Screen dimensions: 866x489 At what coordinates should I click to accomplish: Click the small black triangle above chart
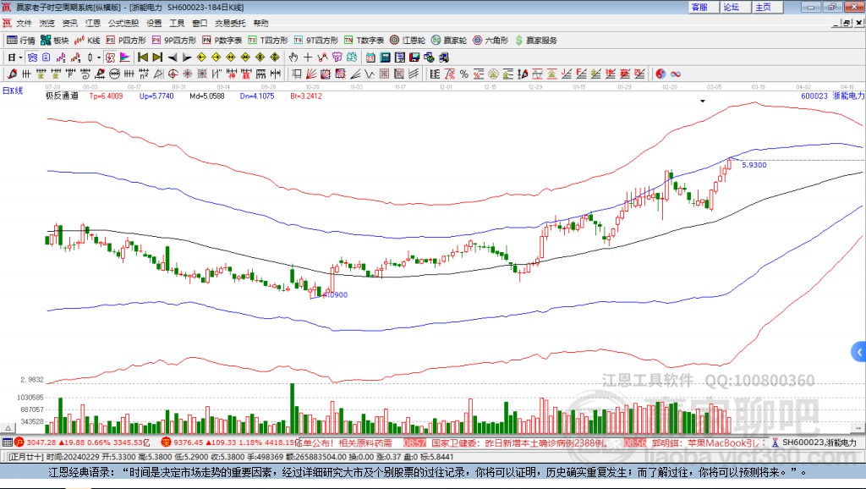[703, 101]
